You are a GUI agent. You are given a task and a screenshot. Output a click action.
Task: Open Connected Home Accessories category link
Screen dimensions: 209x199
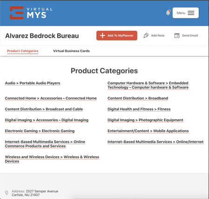(51, 98)
